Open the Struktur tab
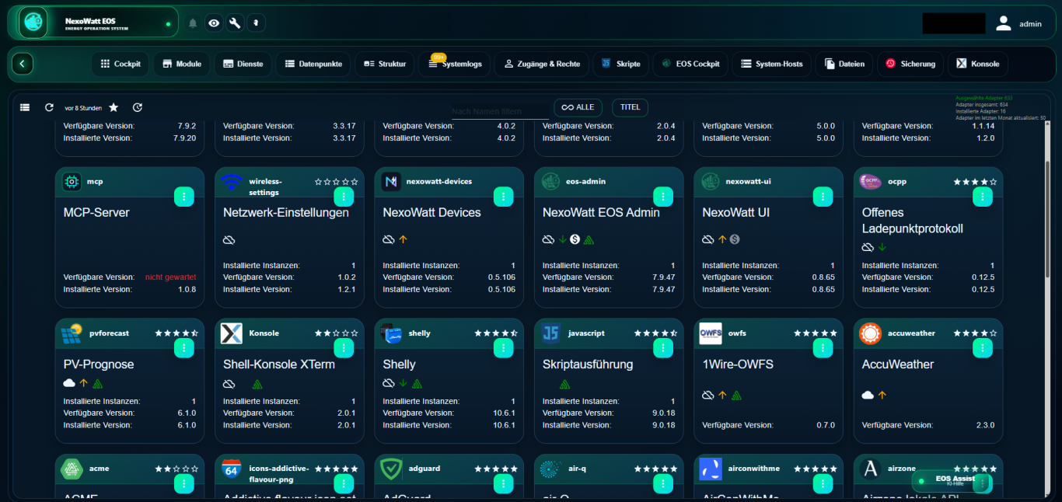 point(385,64)
